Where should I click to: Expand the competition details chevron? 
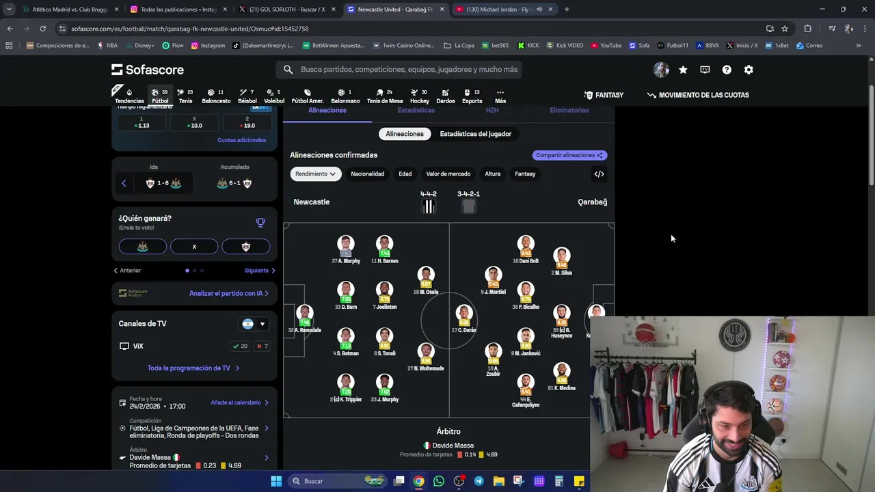click(266, 428)
